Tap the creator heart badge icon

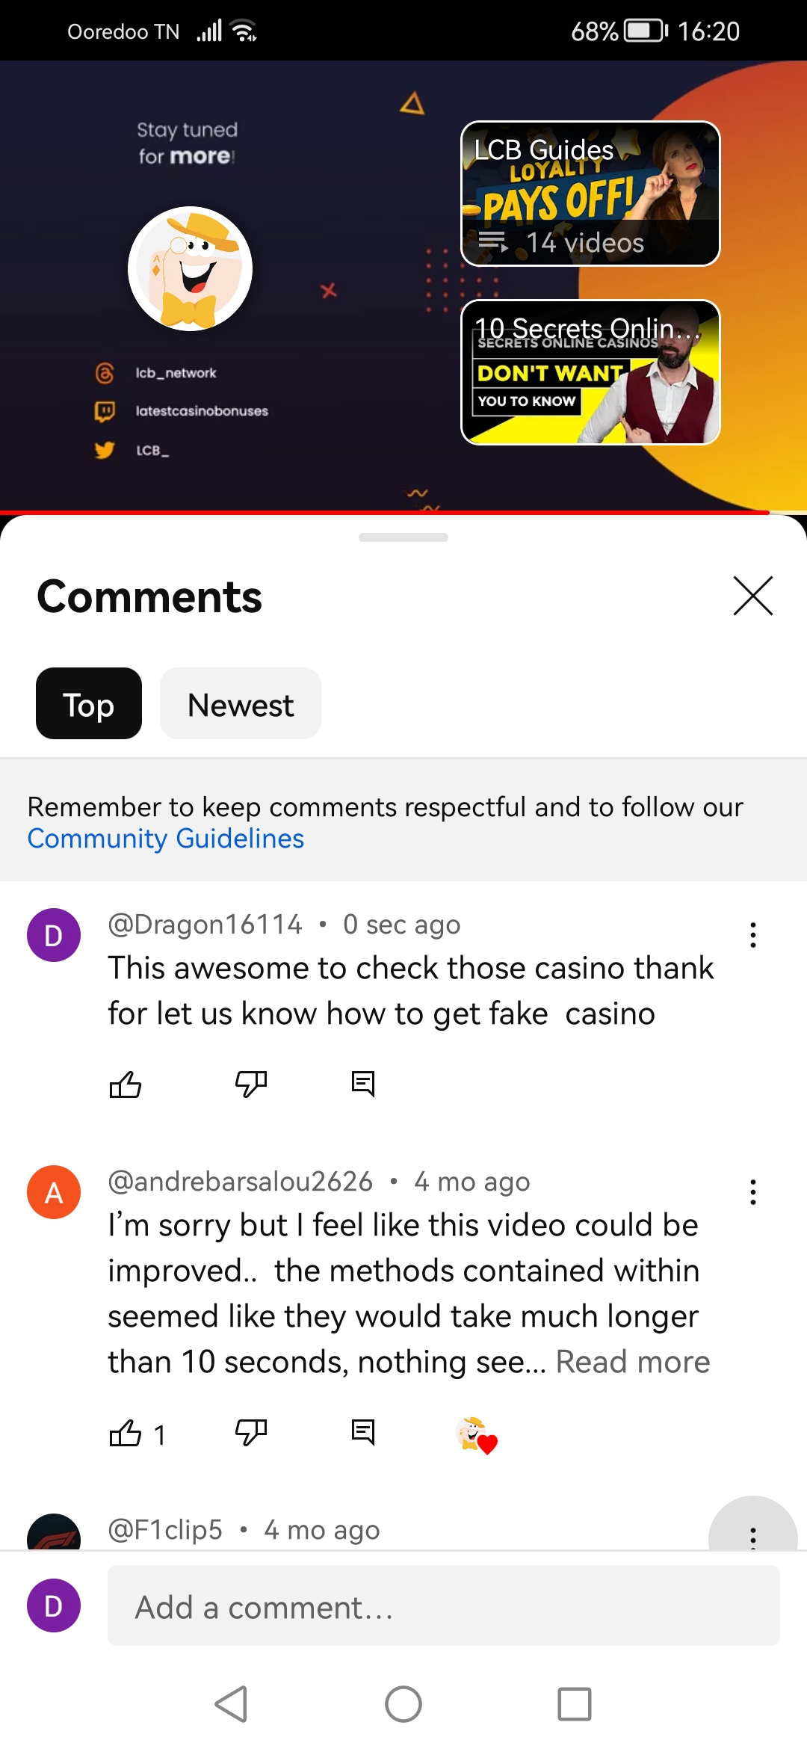coord(476,1435)
